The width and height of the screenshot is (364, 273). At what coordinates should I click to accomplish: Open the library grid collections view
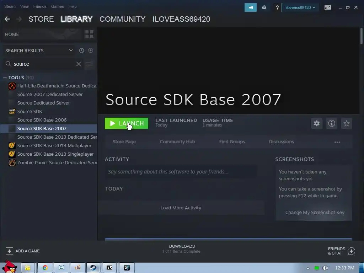coord(89,34)
